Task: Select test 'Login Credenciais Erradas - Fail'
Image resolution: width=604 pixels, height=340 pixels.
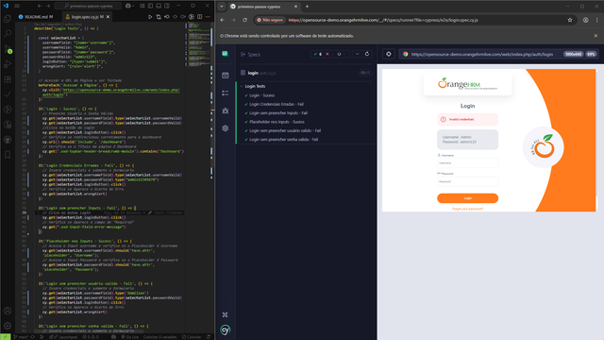Action: 277,104
